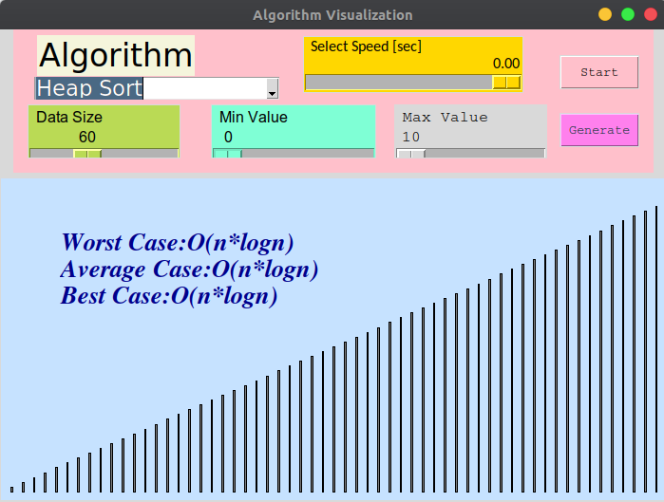The height and width of the screenshot is (502, 664).
Task: Click the 'Min Value' label
Action: pos(254,117)
